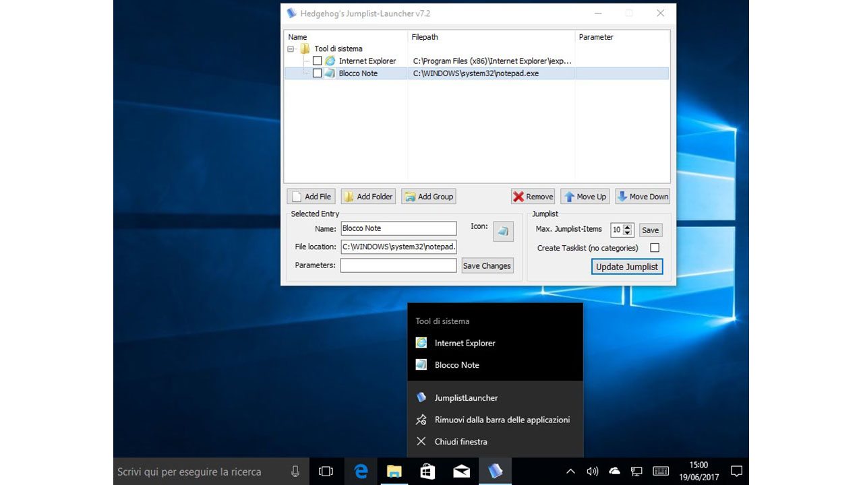Viewport: 863px width, 485px height.
Task: Open Microsoft Edge from the taskbar
Action: pos(361,472)
